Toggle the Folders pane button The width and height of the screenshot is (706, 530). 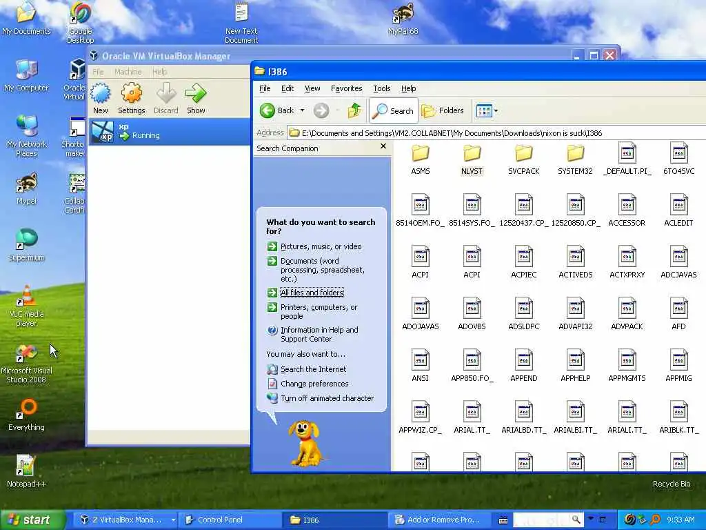click(x=443, y=110)
